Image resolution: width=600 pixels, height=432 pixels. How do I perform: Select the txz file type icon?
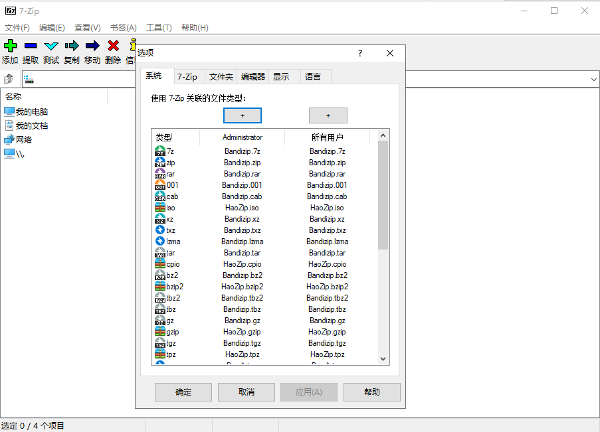[160, 230]
